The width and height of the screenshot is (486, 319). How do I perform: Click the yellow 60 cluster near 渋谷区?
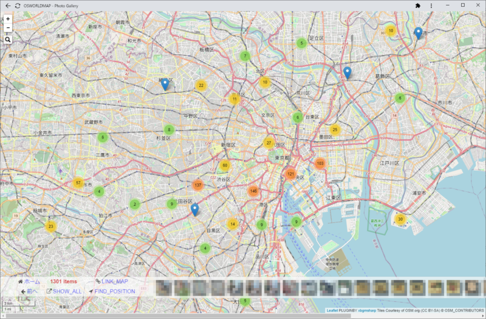coord(225,165)
